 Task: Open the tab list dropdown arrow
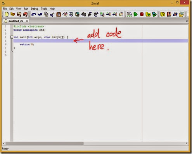coord(187,21)
